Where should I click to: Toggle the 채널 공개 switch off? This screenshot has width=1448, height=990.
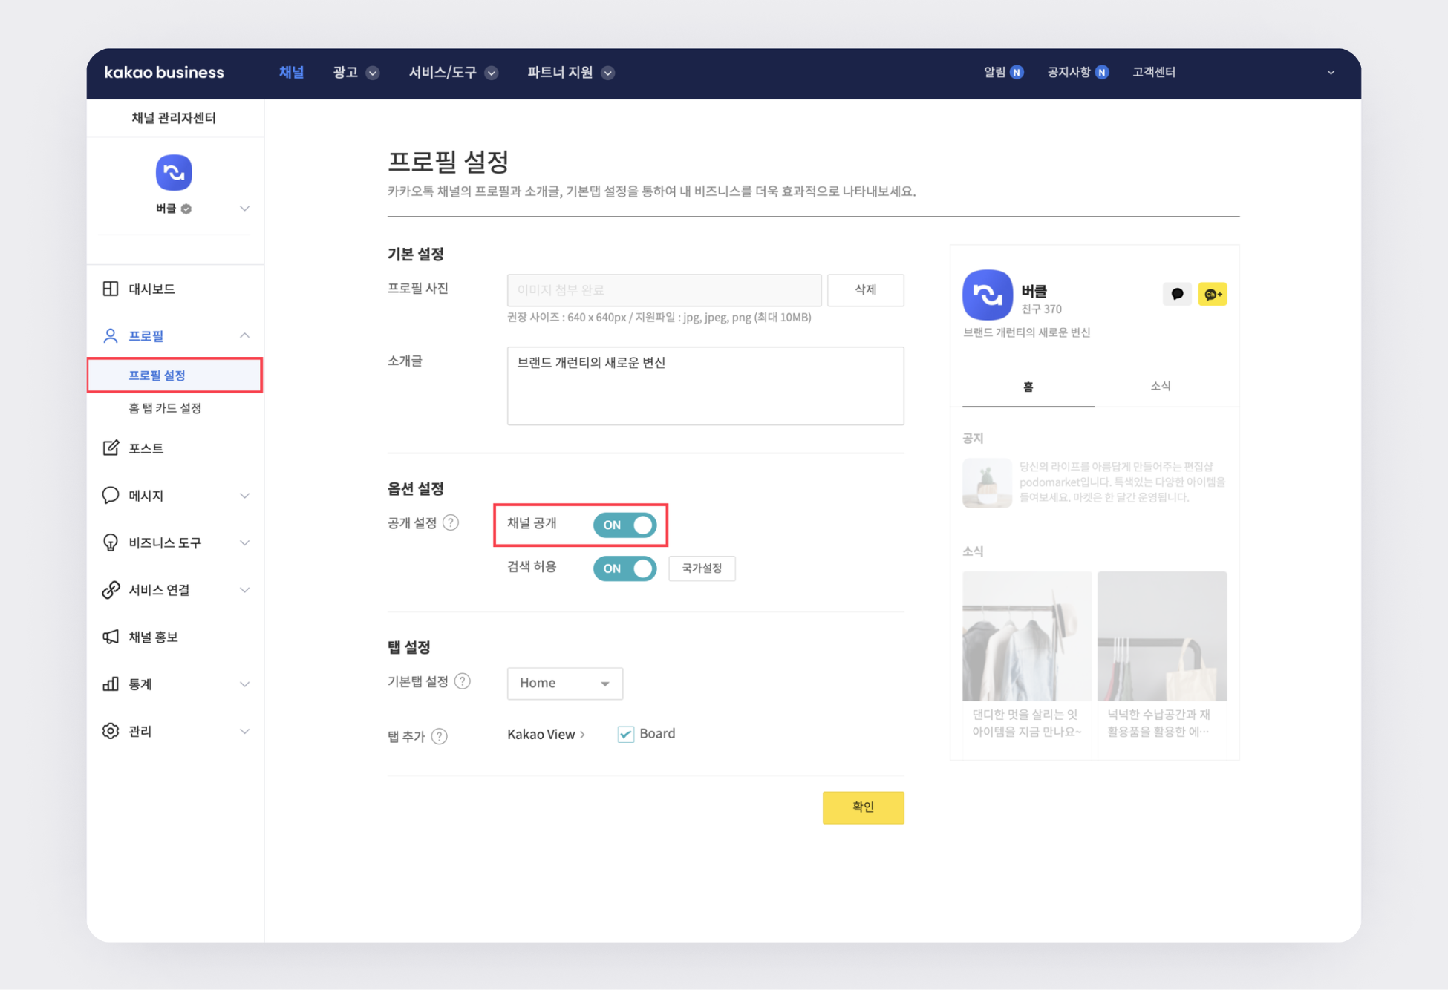(x=624, y=525)
